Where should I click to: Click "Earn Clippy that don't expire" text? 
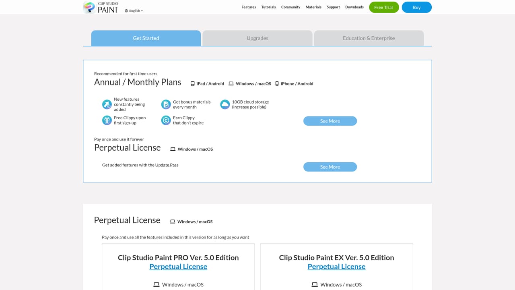point(188,120)
